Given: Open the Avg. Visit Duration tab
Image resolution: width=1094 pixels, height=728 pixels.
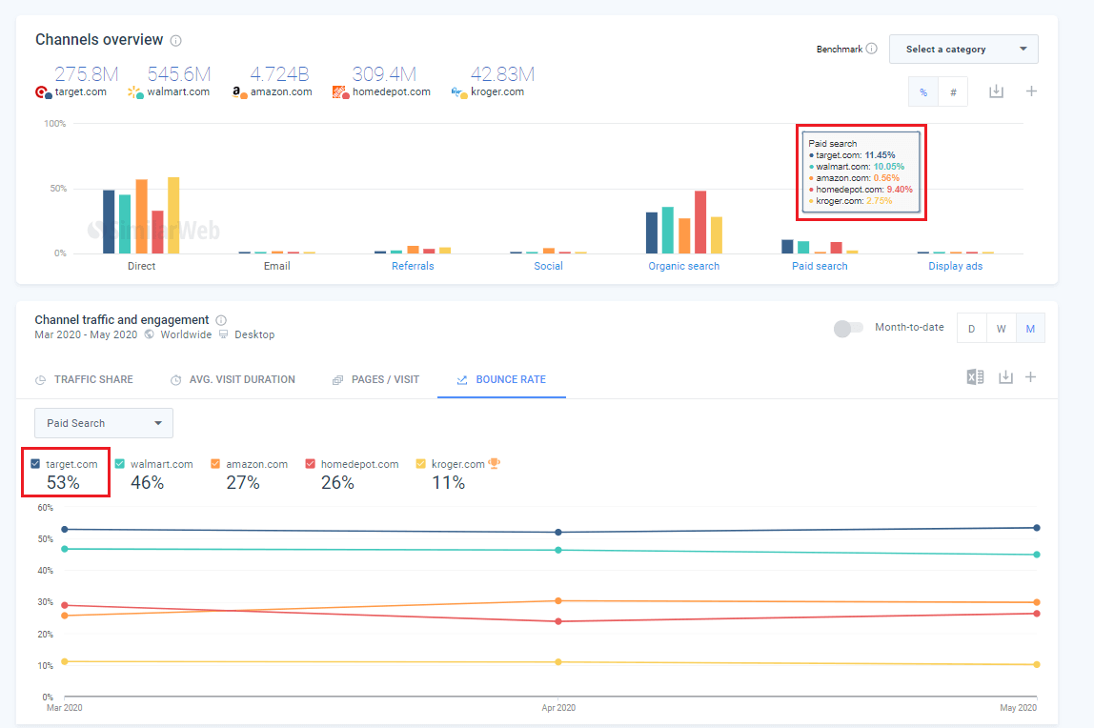Looking at the screenshot, I should 233,379.
